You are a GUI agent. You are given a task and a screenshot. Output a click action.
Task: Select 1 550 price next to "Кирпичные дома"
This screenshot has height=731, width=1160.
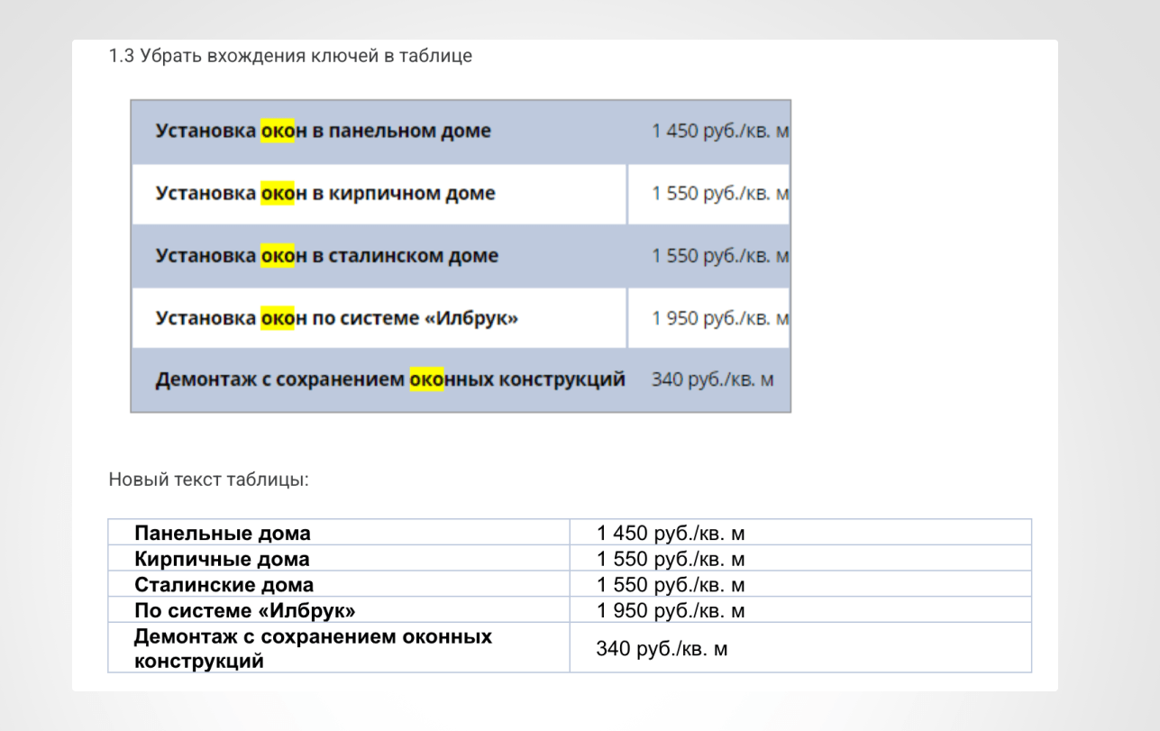point(671,559)
